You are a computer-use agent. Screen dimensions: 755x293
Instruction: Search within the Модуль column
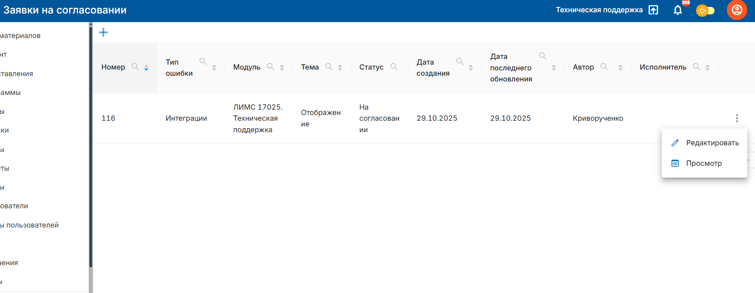pos(270,67)
